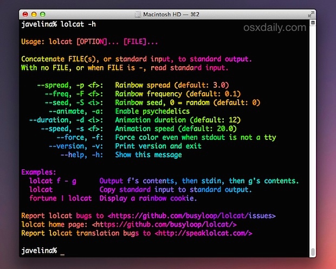This screenshot has height=269, width=336.
Task: Close the Terminal window with red button
Action: tap(25, 15)
